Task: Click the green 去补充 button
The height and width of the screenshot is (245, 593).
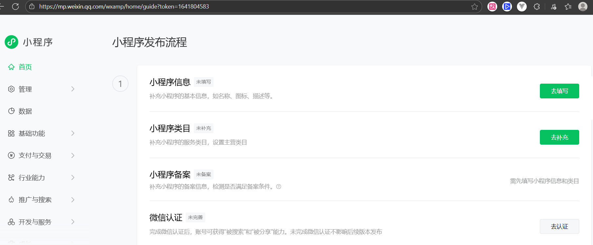Action: (x=559, y=137)
